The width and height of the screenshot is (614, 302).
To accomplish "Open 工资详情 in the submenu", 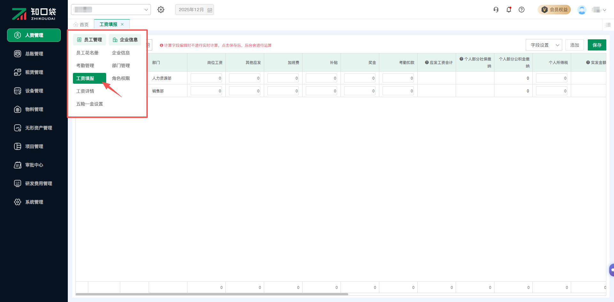I will pos(85,91).
